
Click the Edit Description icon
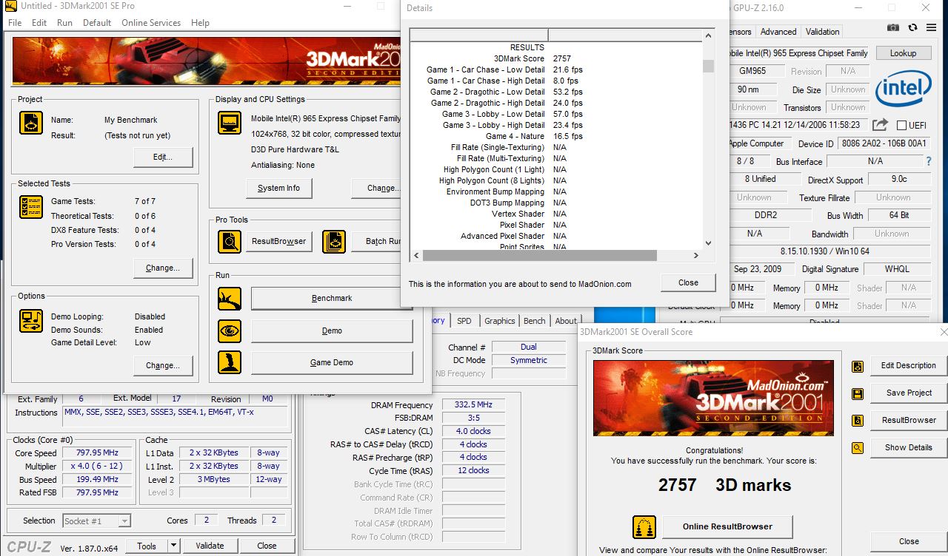tap(857, 366)
